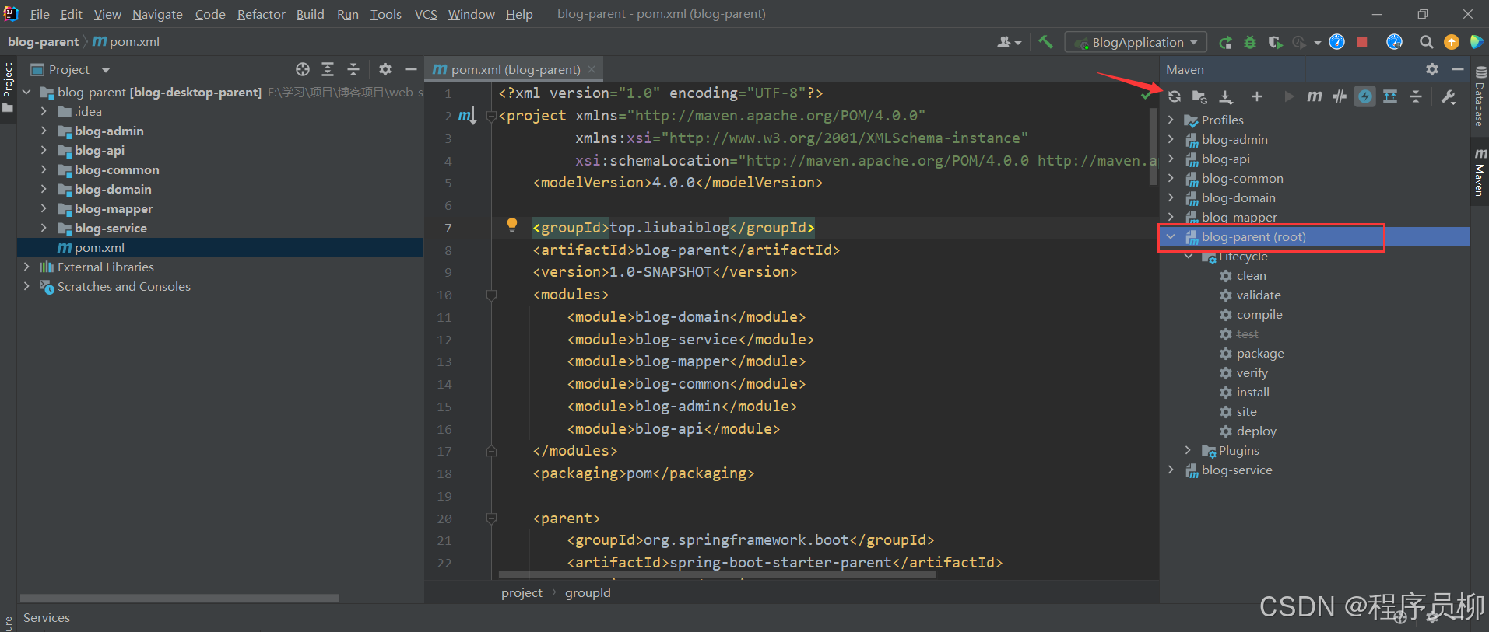Viewport: 1489px width, 632px height.
Task: Click the Run with Coverage icon
Action: (1275, 42)
